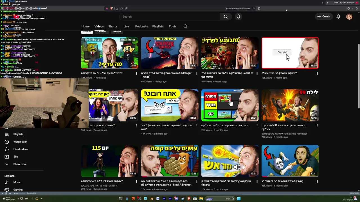Open the MrShibolet Minecraft video thumbnail

[110, 53]
